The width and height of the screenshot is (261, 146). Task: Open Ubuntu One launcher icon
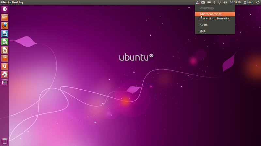click(5, 67)
